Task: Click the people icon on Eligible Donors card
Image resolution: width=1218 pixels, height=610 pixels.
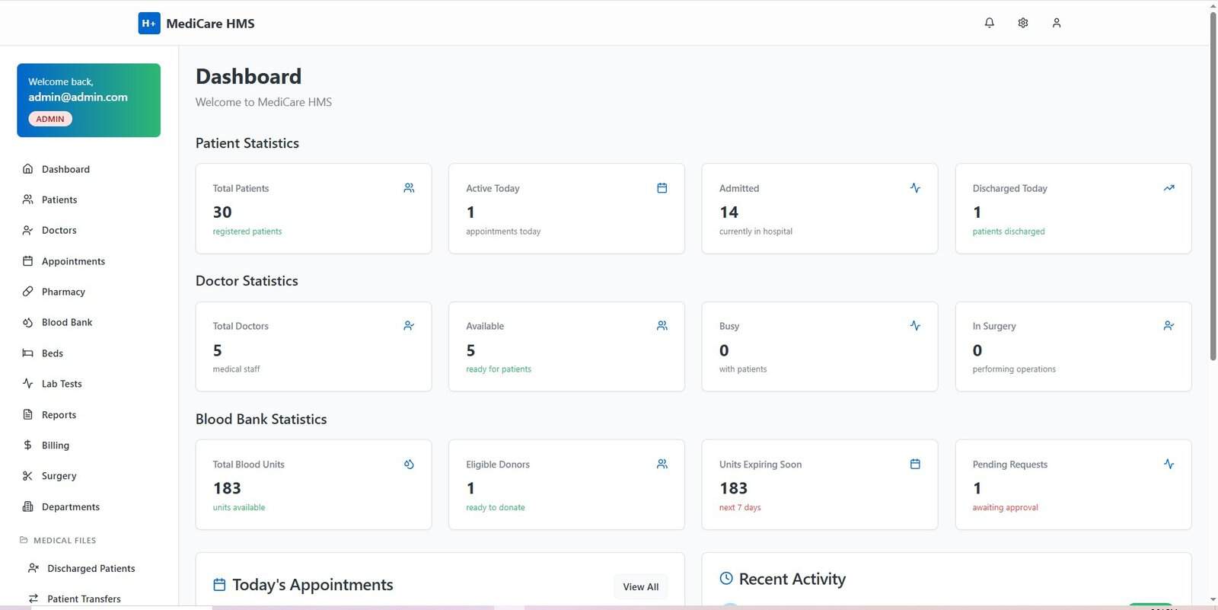Action: click(662, 464)
